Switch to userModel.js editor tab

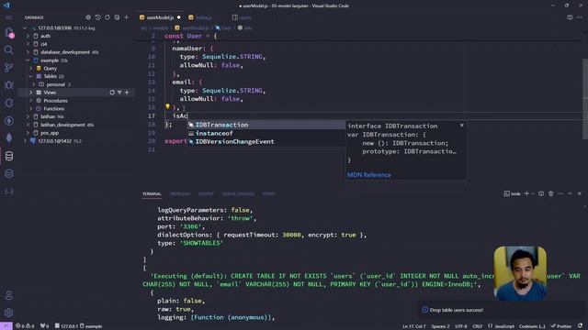tap(160, 17)
